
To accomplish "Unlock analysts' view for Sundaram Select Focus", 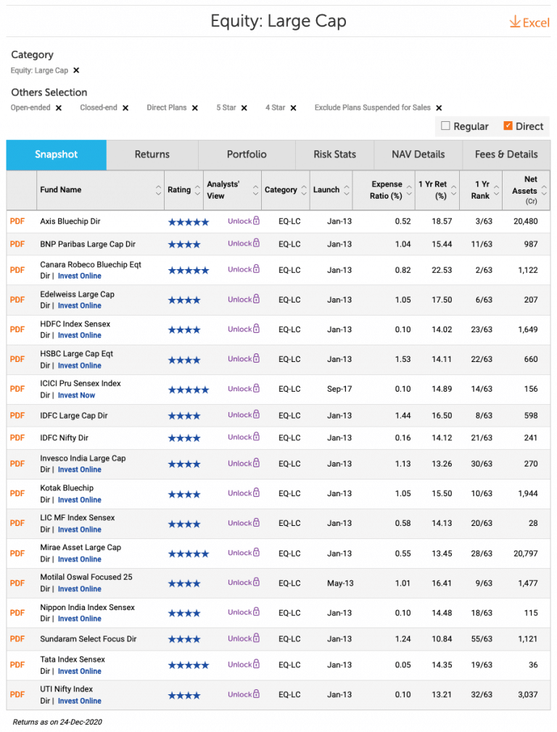I will point(244,638).
